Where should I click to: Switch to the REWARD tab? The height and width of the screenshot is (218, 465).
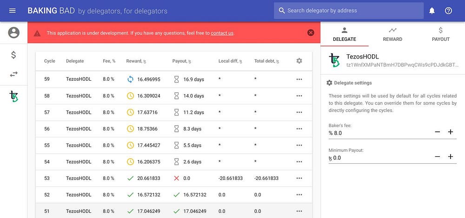click(x=392, y=34)
